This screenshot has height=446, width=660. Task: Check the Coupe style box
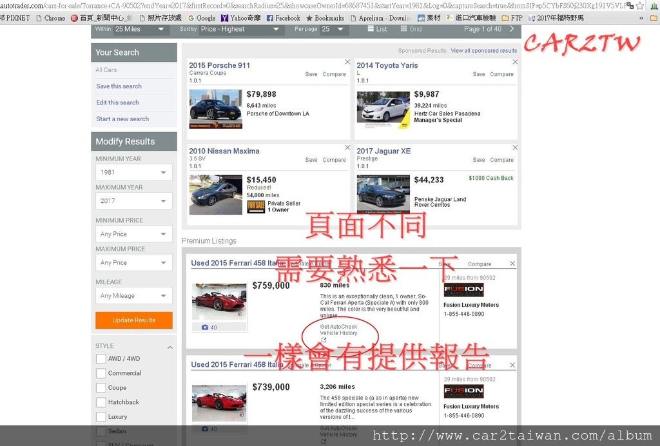point(101,387)
